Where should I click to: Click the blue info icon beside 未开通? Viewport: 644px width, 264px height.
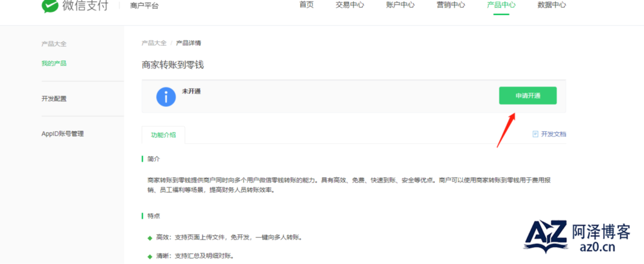coord(166,97)
